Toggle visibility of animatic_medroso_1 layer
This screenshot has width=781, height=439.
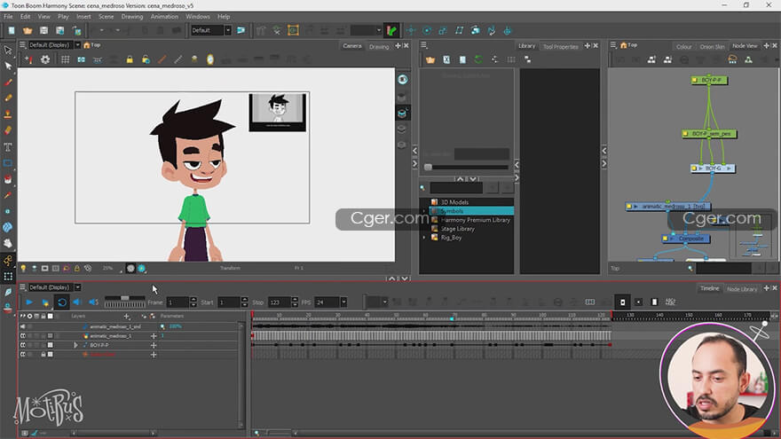[x=23, y=336]
